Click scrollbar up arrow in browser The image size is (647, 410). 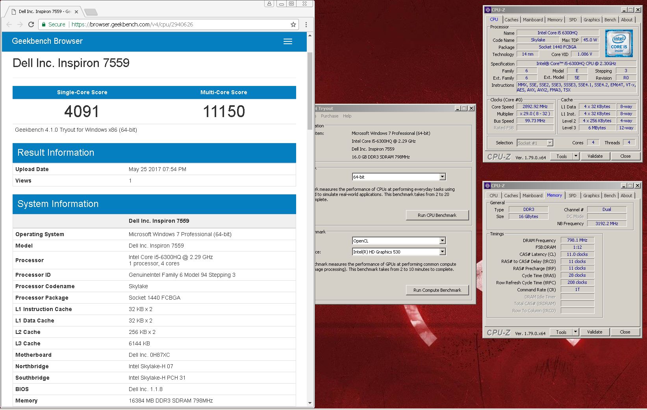(x=310, y=35)
